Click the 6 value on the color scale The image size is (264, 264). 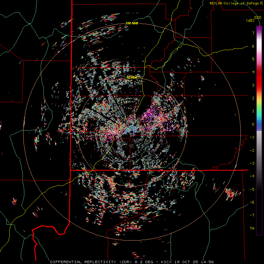coord(253,46)
